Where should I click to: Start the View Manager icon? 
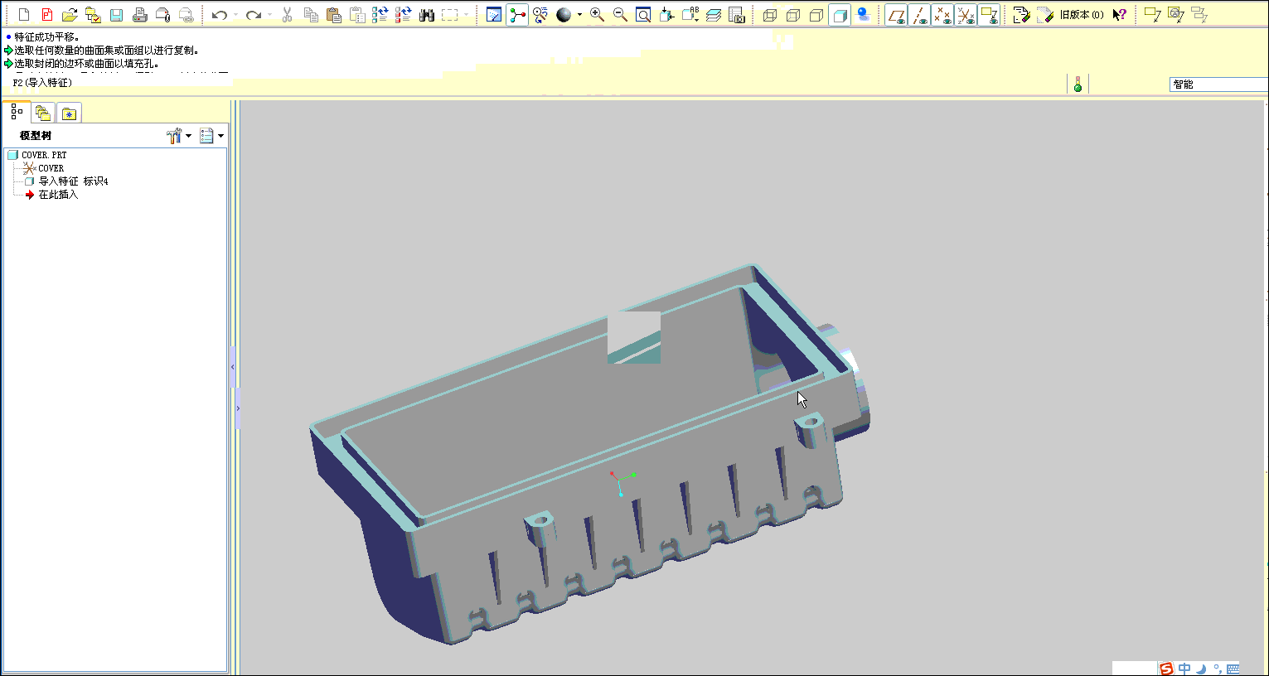click(x=737, y=15)
